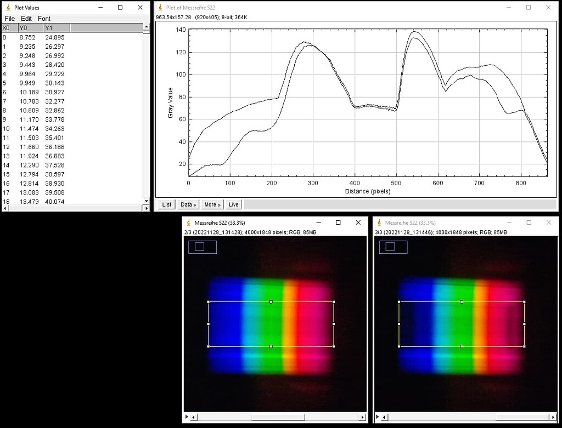The height and width of the screenshot is (428, 562).
Task: Select the X0 column header
Action: 8,27
